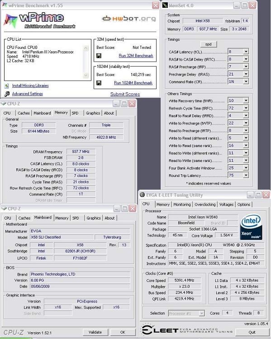Open the Overclocking tab in E-LEET
Screen dimensions: 271x339
pos(205,205)
